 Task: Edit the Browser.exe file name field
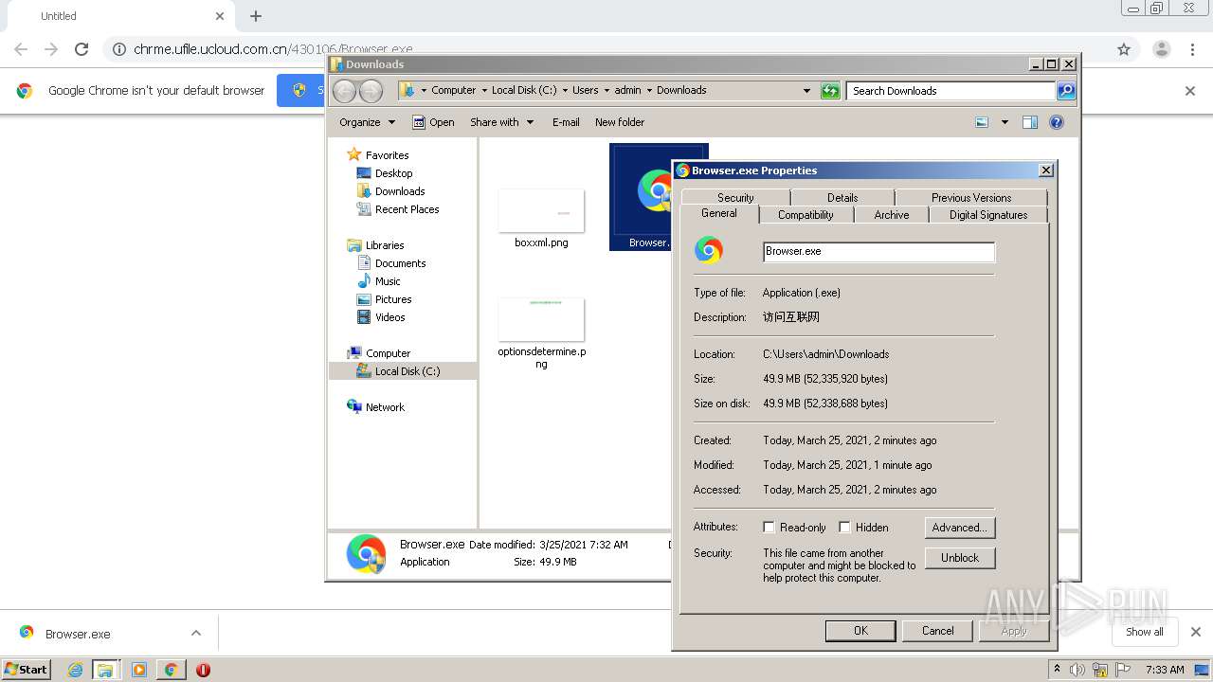(x=879, y=251)
